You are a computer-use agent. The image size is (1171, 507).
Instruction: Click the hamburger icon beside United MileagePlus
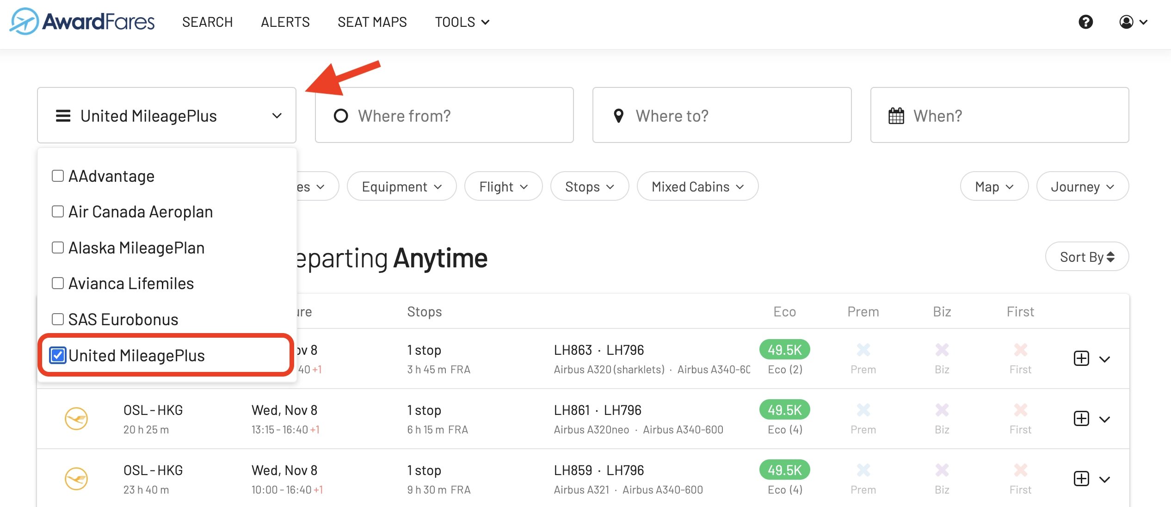click(x=63, y=116)
